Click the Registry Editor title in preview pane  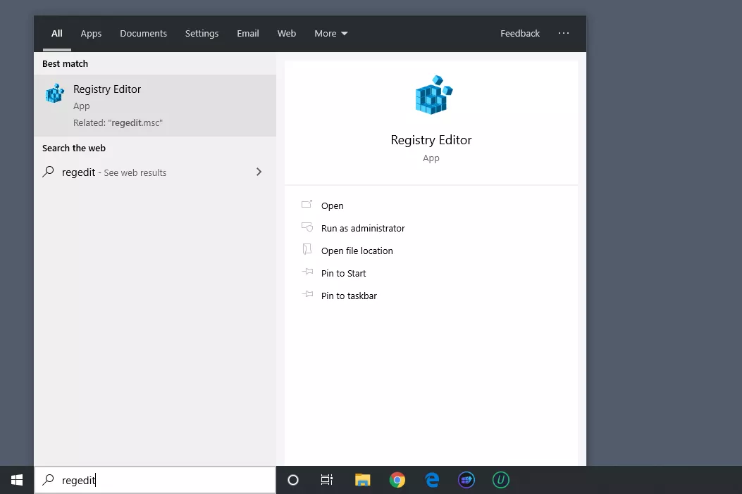point(431,140)
